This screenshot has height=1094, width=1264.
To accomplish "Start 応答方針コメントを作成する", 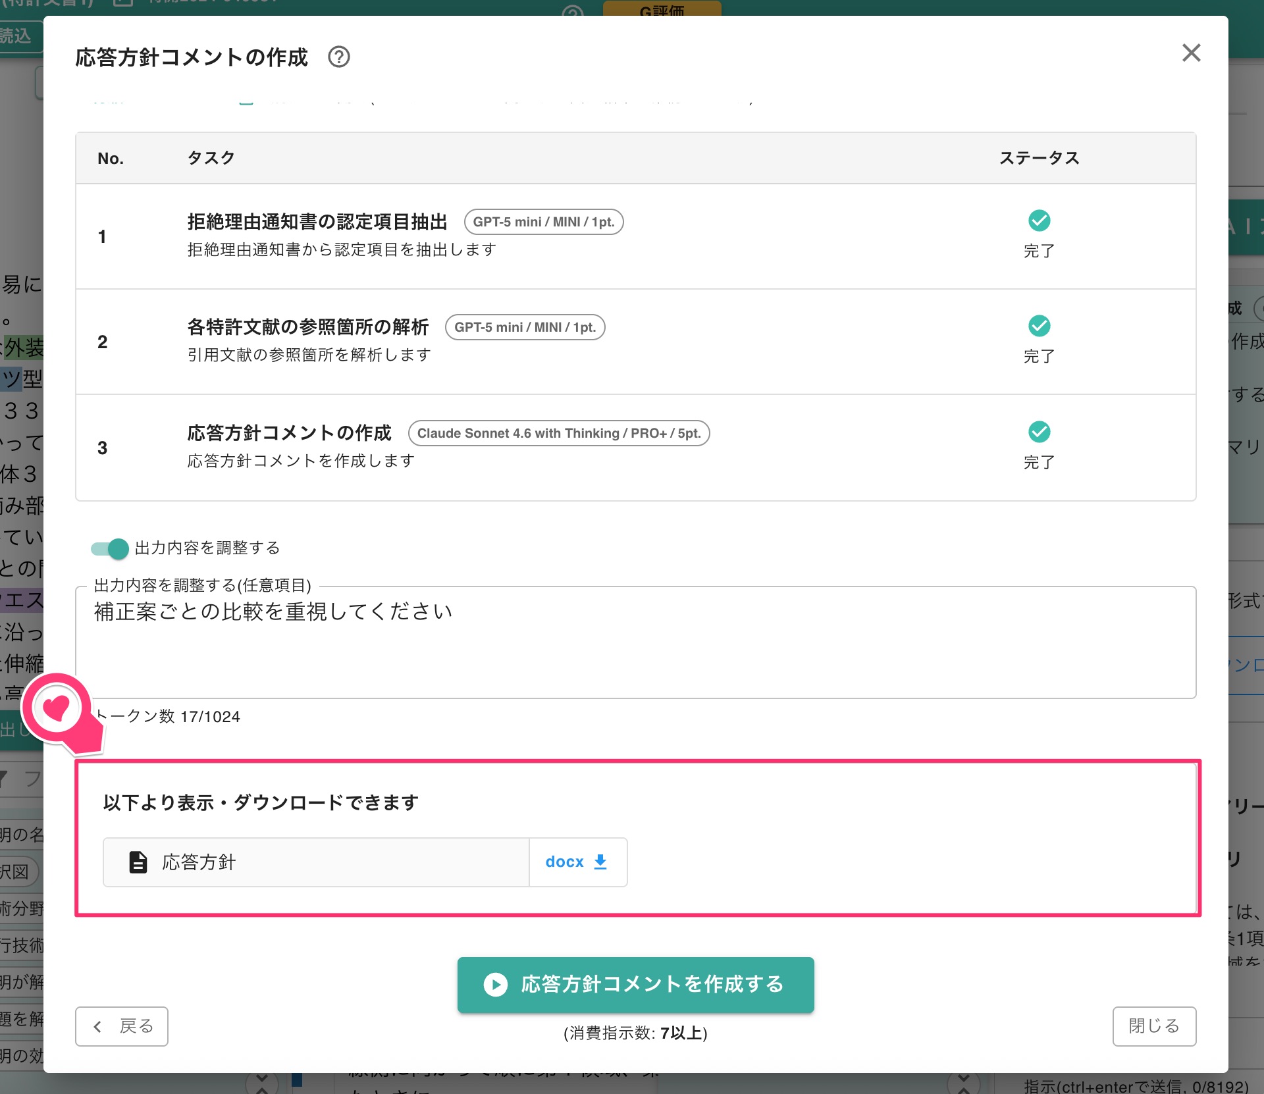I will pyautogui.click(x=635, y=985).
